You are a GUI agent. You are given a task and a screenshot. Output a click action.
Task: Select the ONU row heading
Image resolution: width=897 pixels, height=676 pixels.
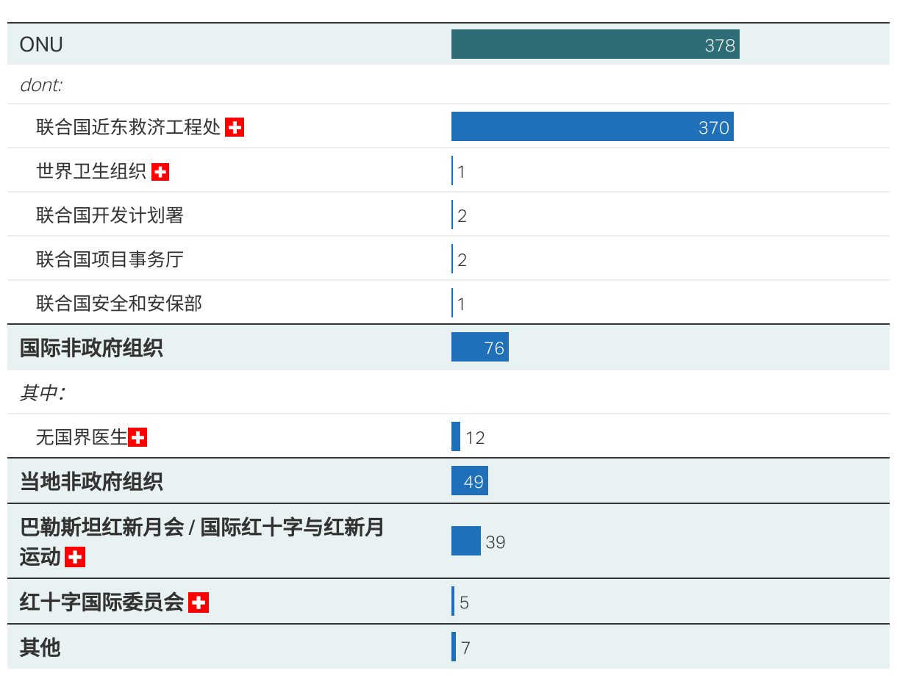click(41, 45)
